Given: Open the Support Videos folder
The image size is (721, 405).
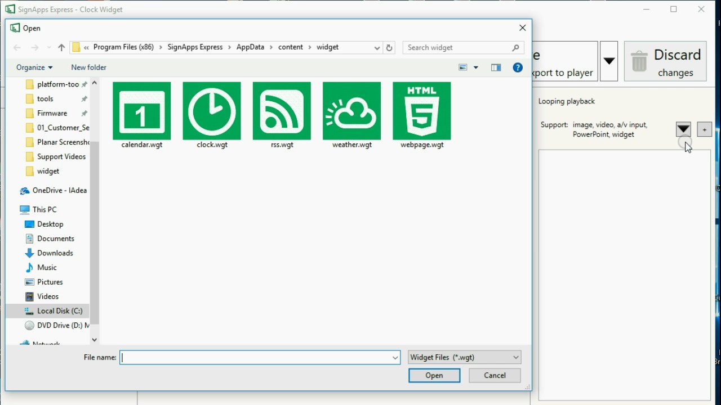Looking at the screenshot, I should point(56,157).
